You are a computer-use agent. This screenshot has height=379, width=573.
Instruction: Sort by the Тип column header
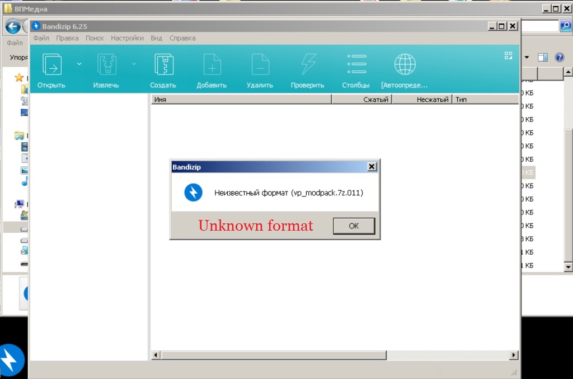pos(485,100)
